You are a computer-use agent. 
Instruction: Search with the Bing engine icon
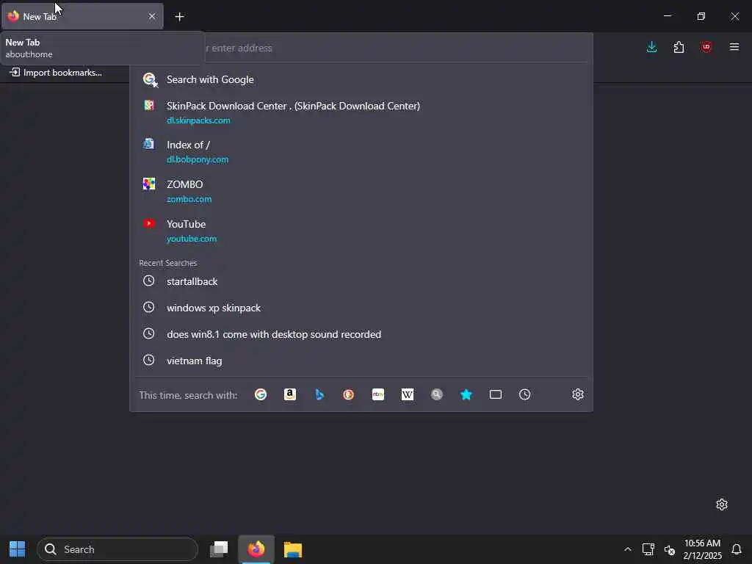[319, 394]
